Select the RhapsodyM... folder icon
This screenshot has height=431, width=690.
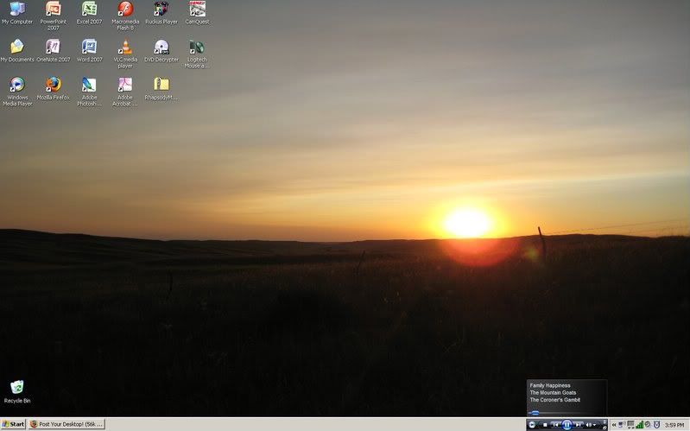pos(161,89)
